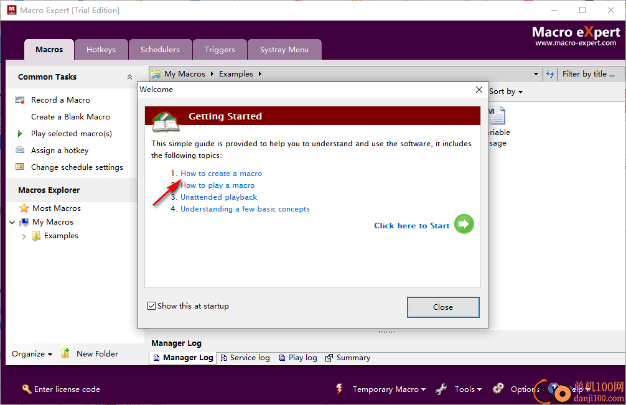The height and width of the screenshot is (405, 626).
Task: Click the refresh icon next to Filter
Action: point(550,74)
